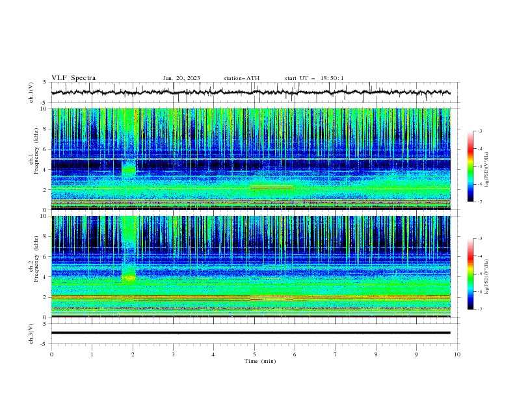The width and height of the screenshot is (515, 398).
Task: Click the "10" time axis tick label
Action: [457, 354]
